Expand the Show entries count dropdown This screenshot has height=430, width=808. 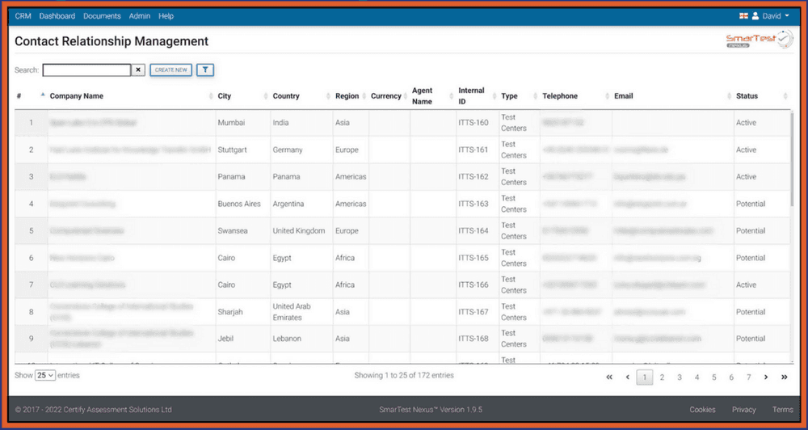click(45, 376)
